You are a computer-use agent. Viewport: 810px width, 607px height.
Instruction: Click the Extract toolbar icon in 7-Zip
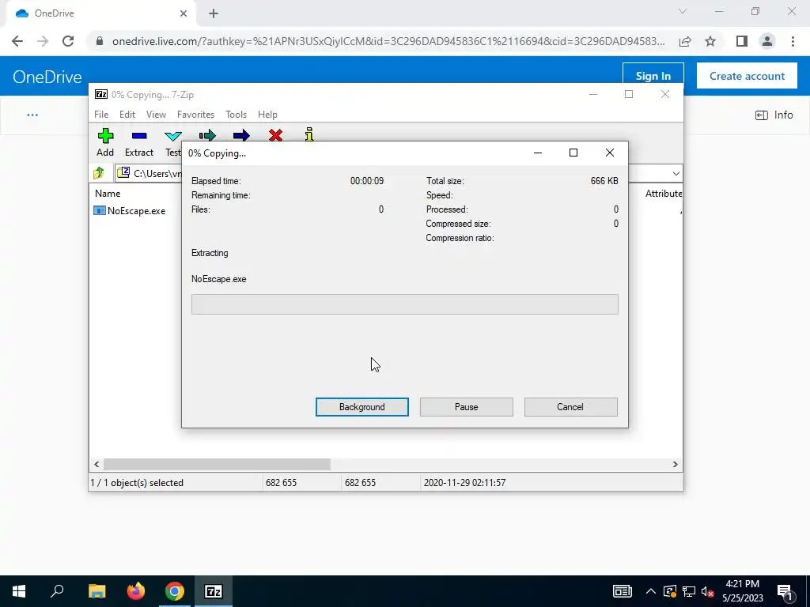[x=139, y=136]
